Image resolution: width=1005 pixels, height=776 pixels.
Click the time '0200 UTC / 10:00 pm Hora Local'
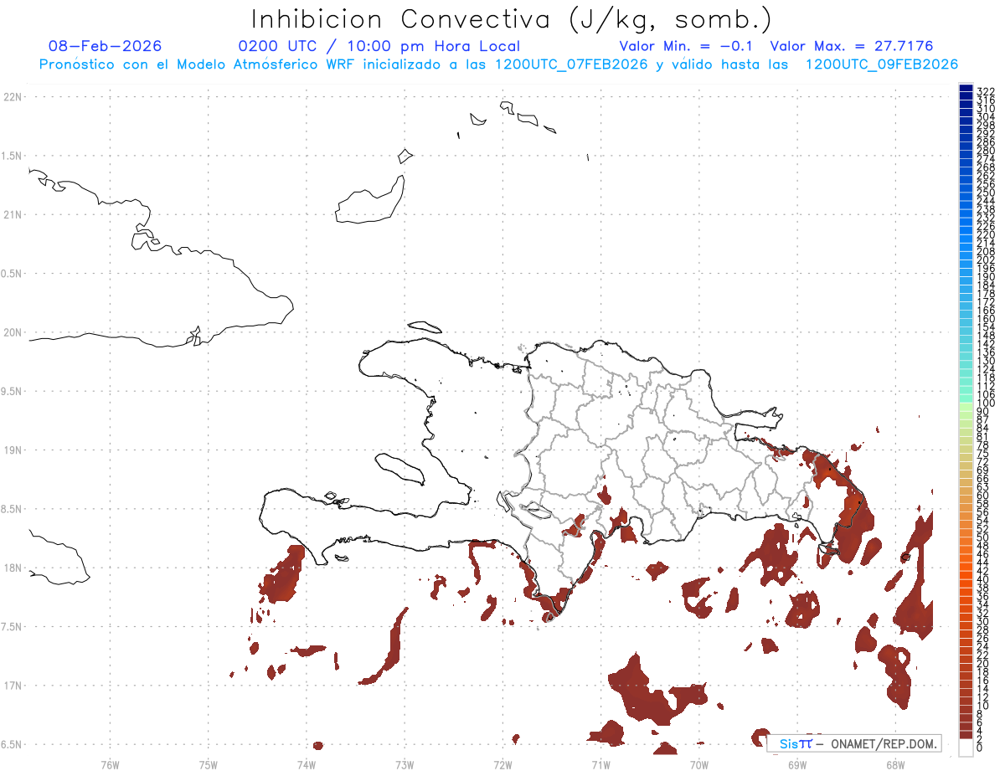pos(379,47)
